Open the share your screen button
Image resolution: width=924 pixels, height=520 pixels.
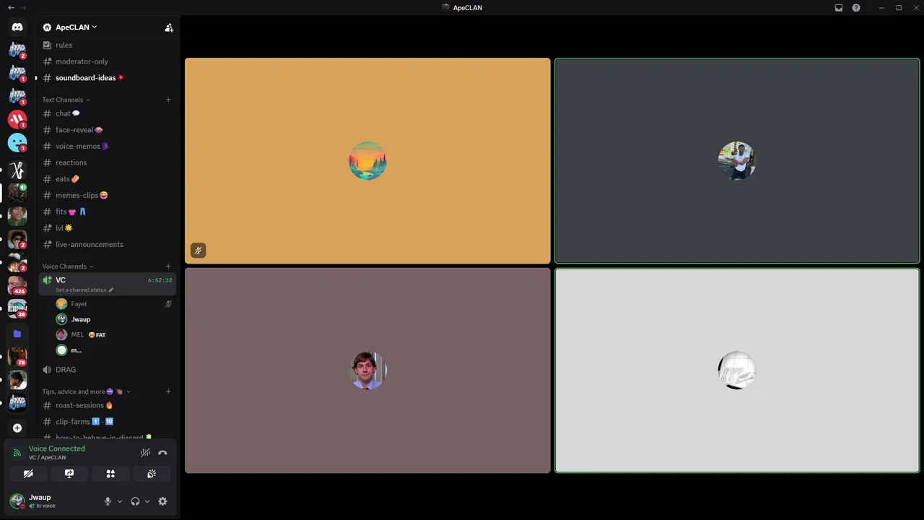pos(69,474)
